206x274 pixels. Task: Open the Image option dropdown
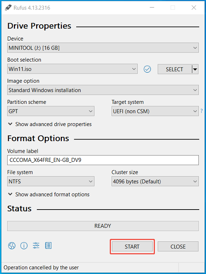click(103, 90)
